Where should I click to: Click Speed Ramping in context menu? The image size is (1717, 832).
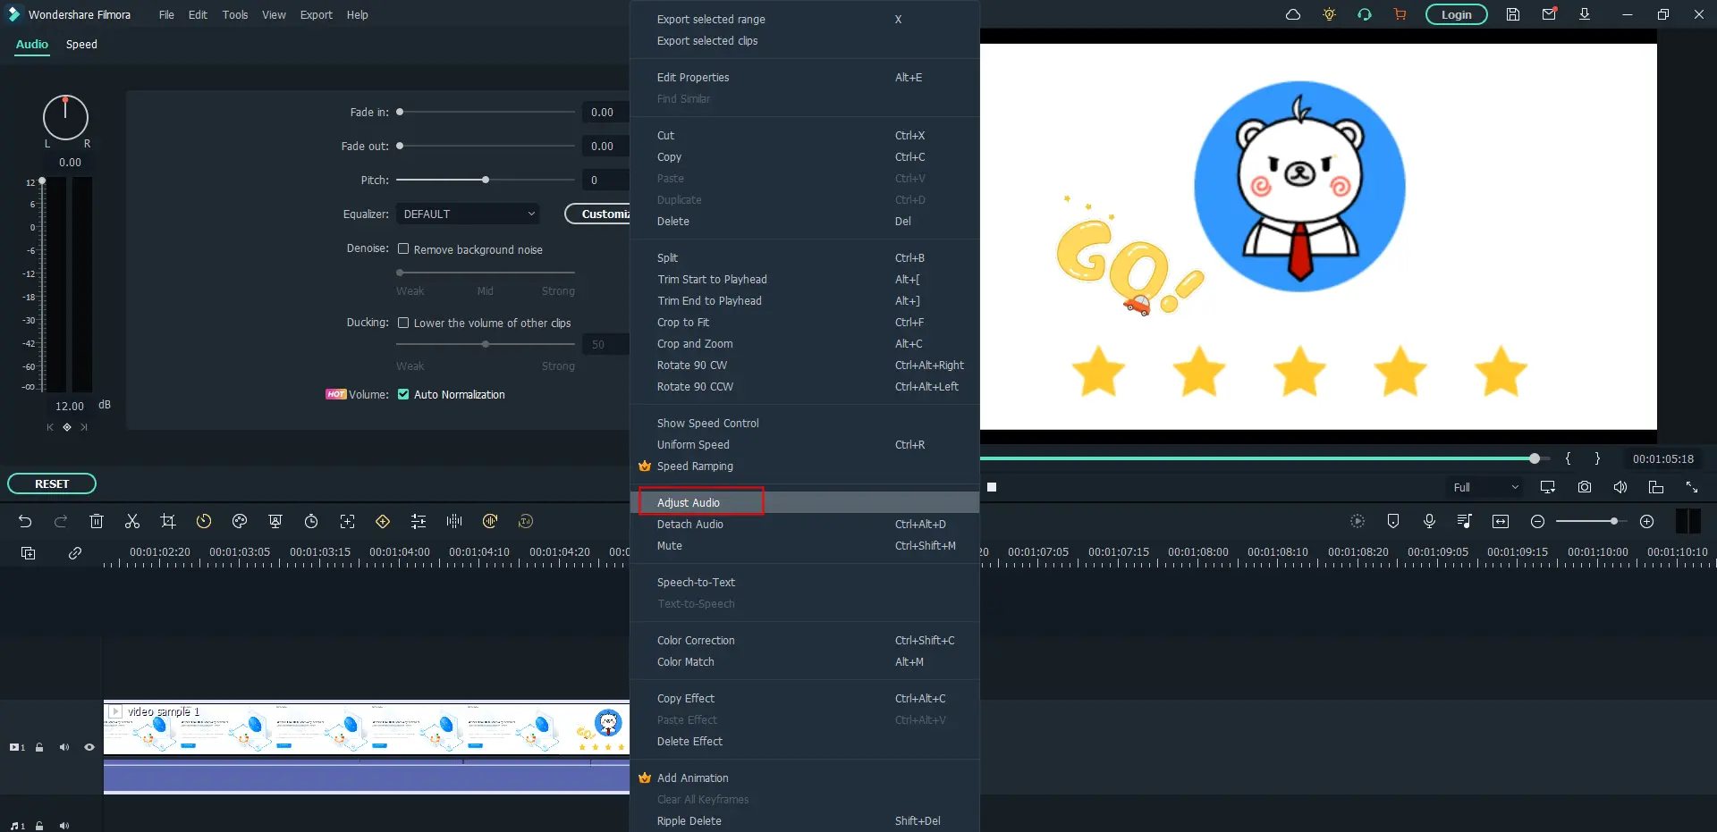(x=805, y=466)
